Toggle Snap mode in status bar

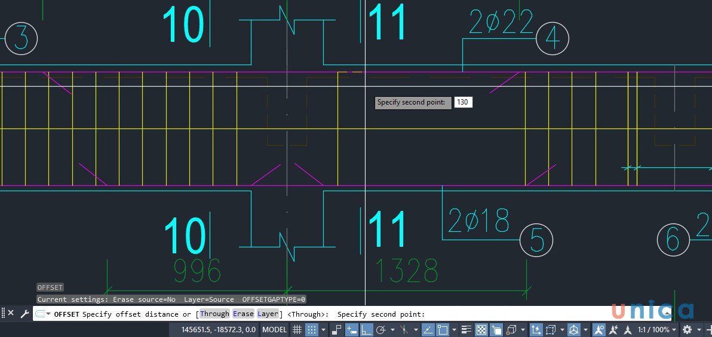[311, 329]
